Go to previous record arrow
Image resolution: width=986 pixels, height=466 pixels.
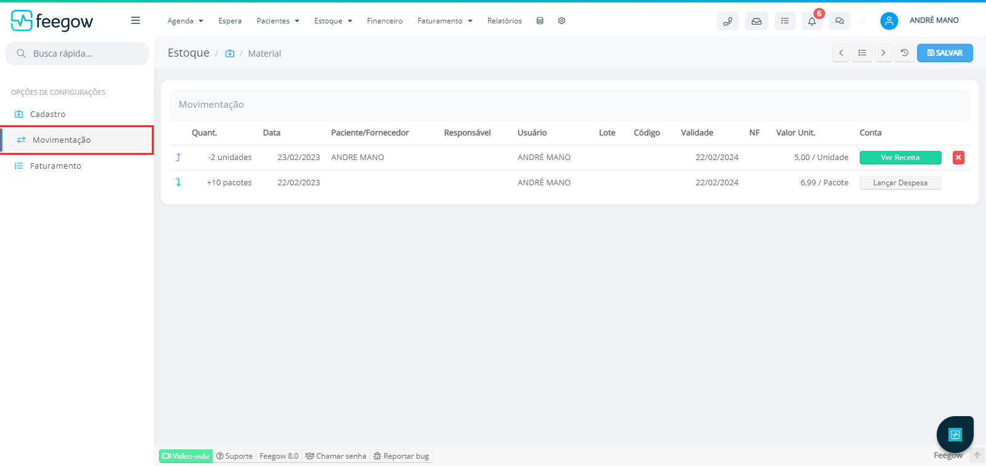tap(841, 53)
